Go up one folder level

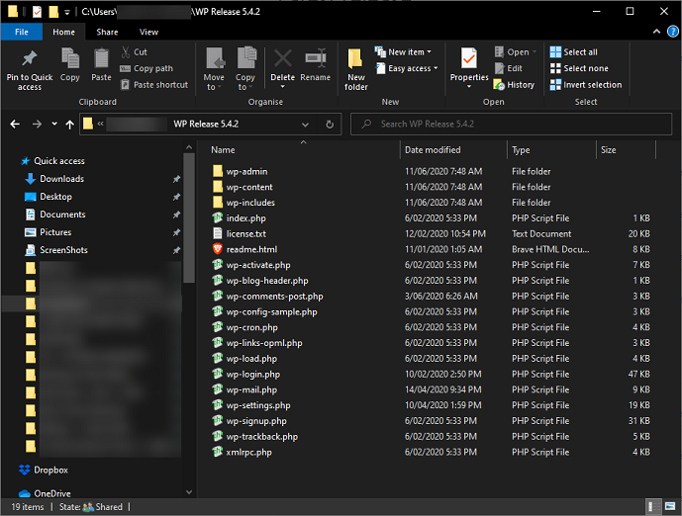(69, 125)
